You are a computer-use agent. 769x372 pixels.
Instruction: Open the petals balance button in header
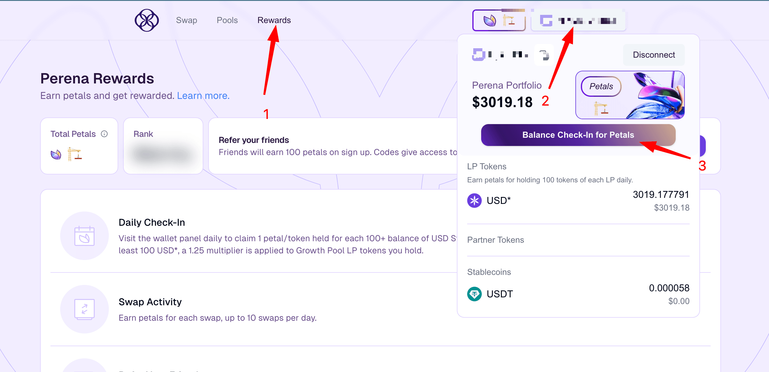coord(499,20)
